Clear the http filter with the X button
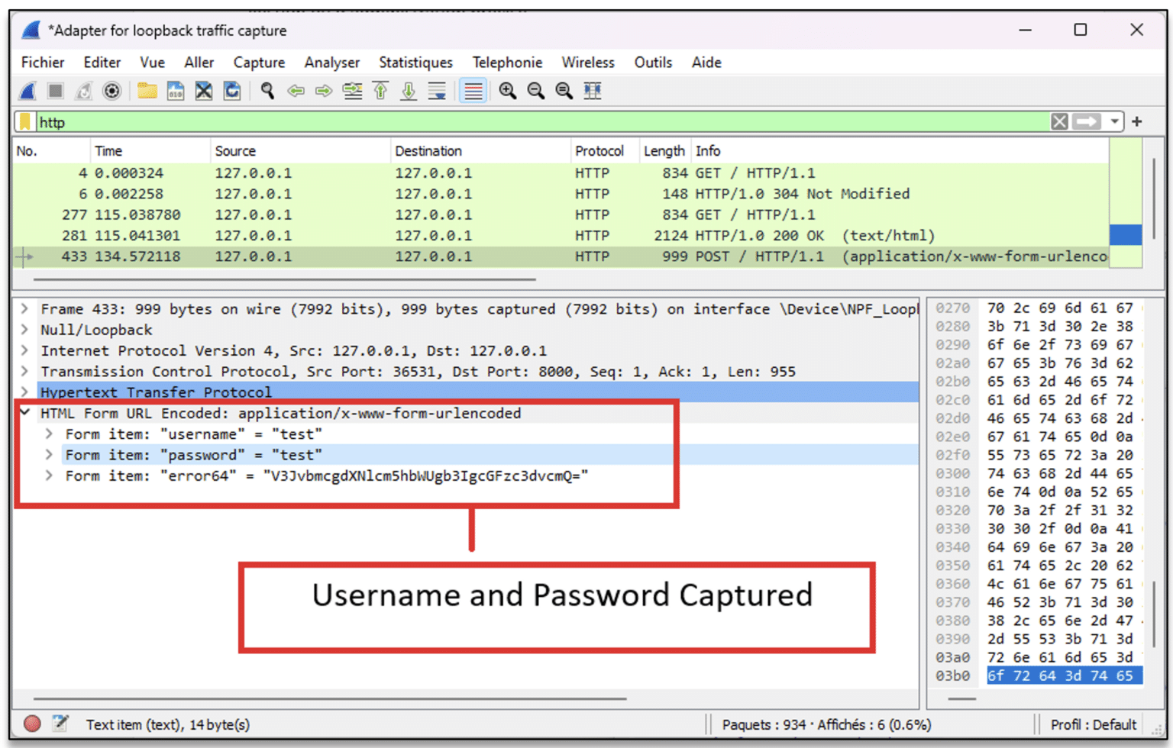 [1060, 121]
